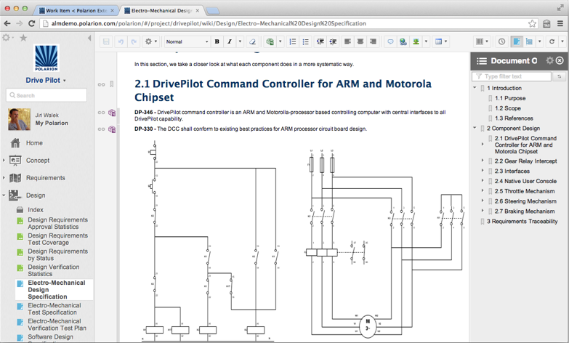Screen dimensions: 569x343
Task: Click the favorites star icon in sidebar
Action: tap(23, 38)
